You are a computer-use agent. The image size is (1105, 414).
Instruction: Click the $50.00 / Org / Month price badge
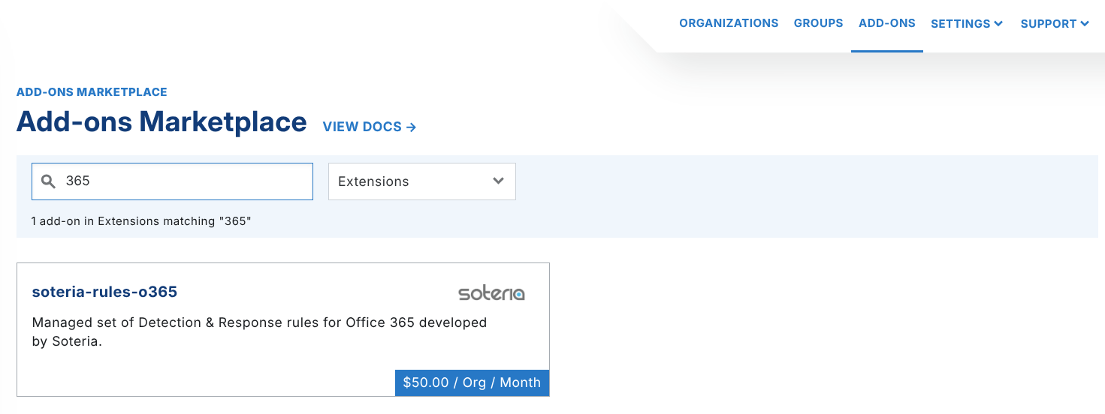(472, 382)
